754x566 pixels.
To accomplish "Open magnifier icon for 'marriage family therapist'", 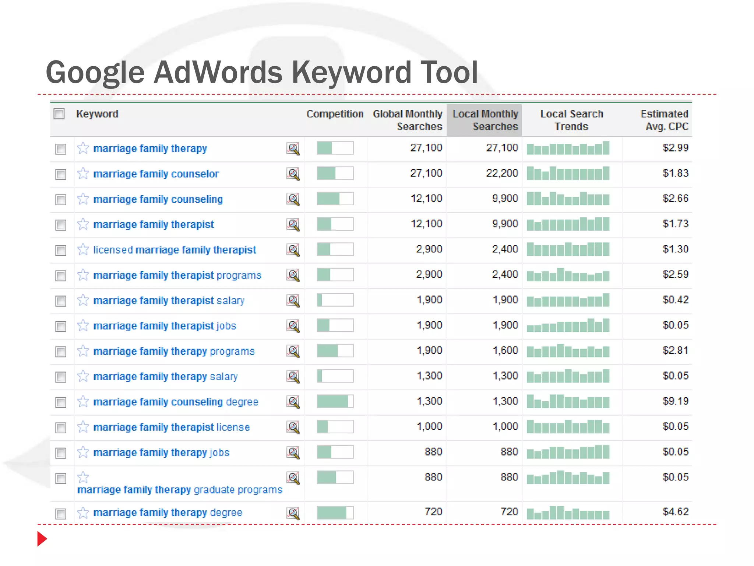I will point(293,224).
